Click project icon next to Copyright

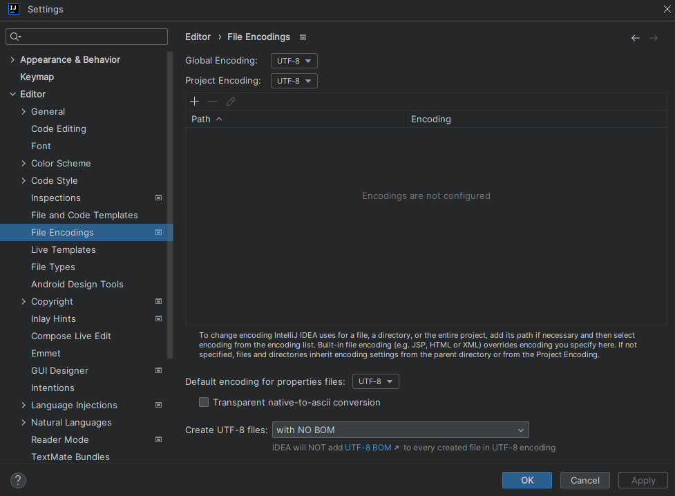158,301
